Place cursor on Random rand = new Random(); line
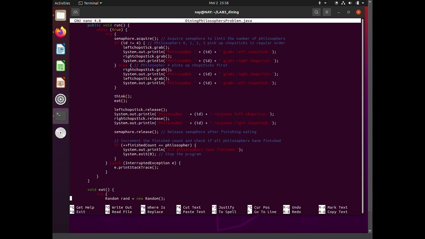The image size is (425, 239). coord(135,199)
